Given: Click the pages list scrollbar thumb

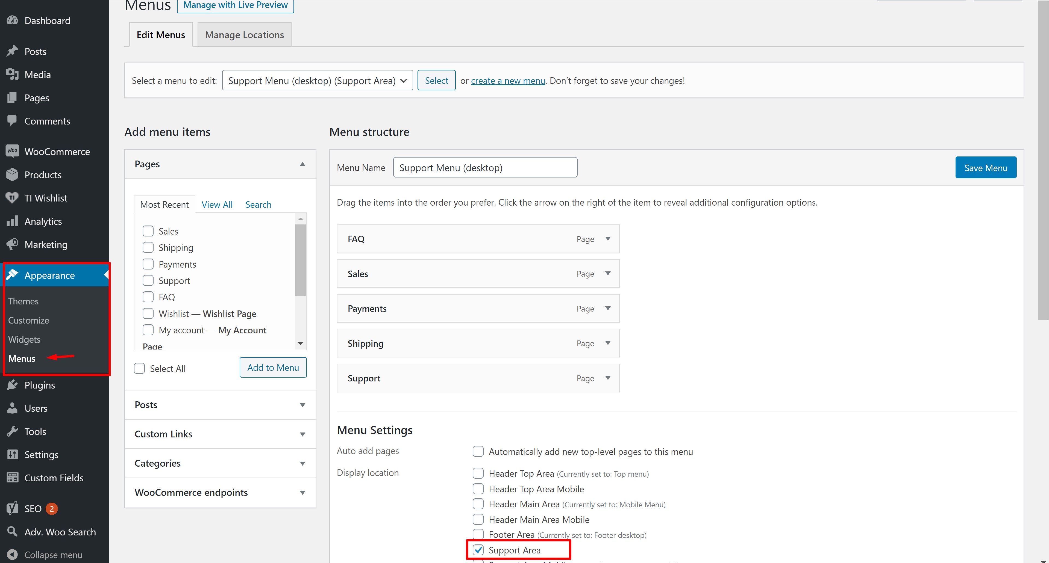Looking at the screenshot, I should click(301, 260).
